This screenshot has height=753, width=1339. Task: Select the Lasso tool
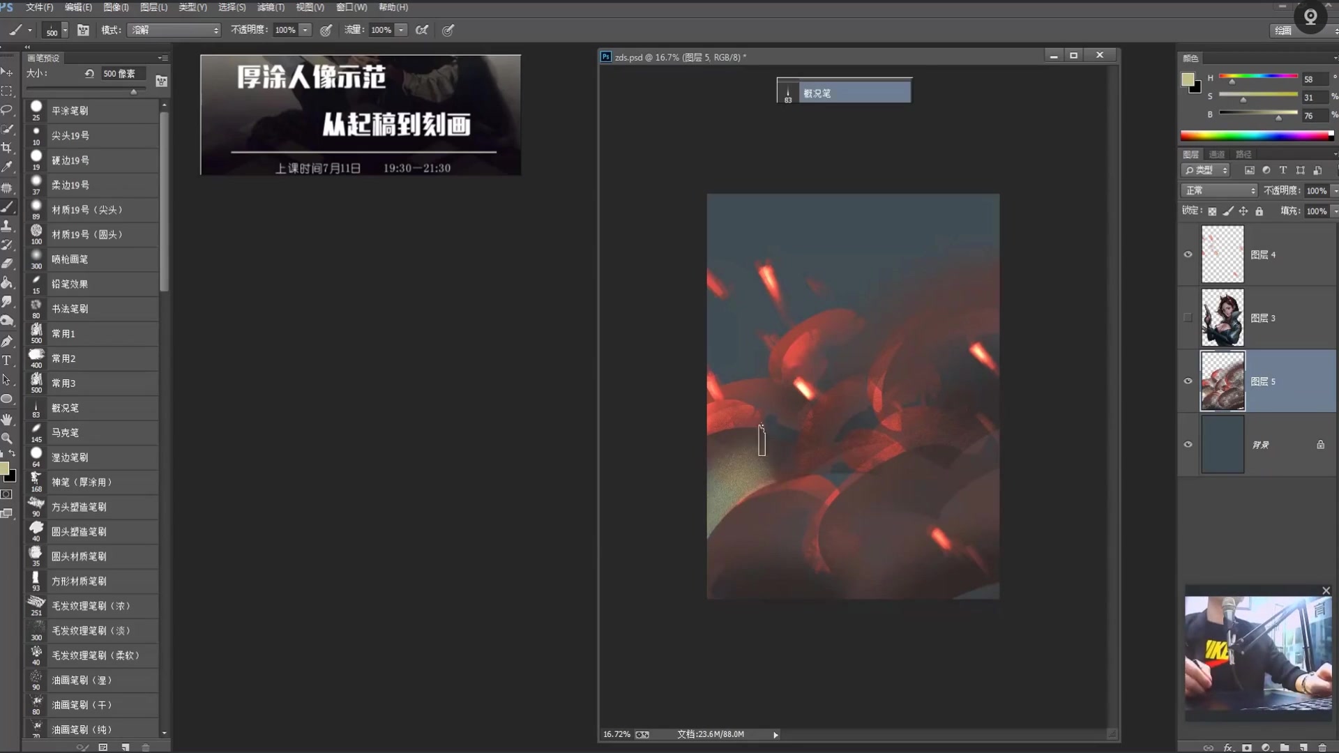point(7,109)
